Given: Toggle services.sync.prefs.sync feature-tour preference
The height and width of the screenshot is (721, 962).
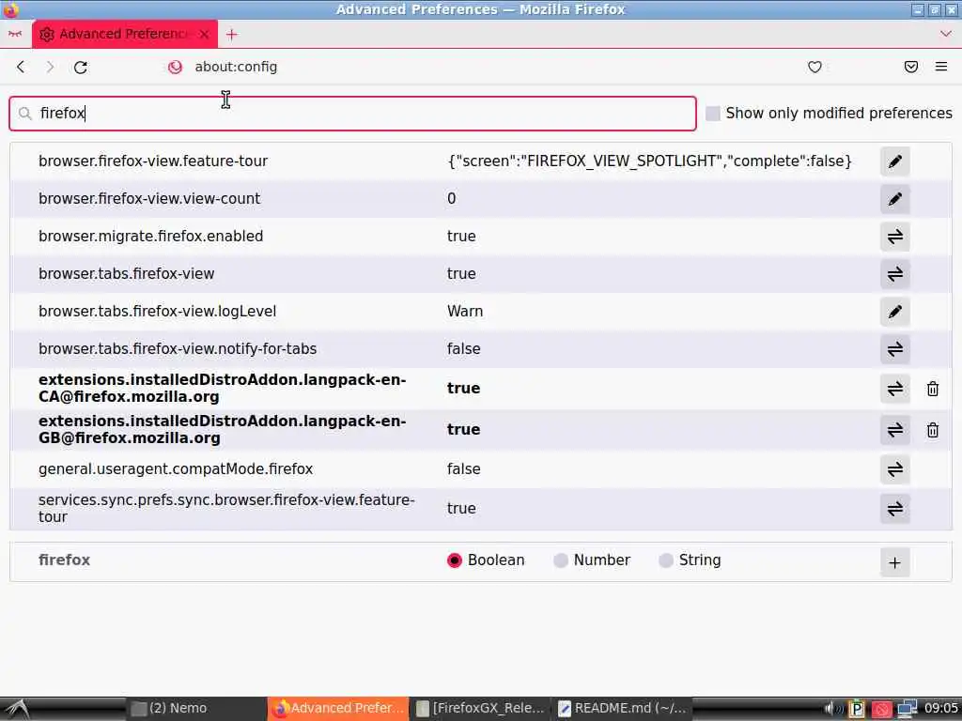Looking at the screenshot, I should point(894,509).
